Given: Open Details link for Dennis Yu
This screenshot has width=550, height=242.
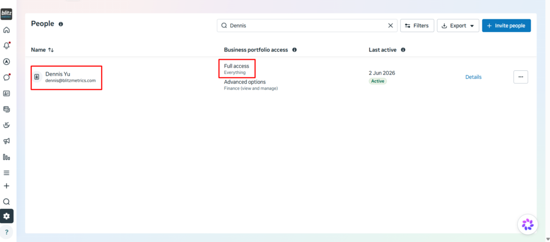Looking at the screenshot, I should pyautogui.click(x=473, y=77).
